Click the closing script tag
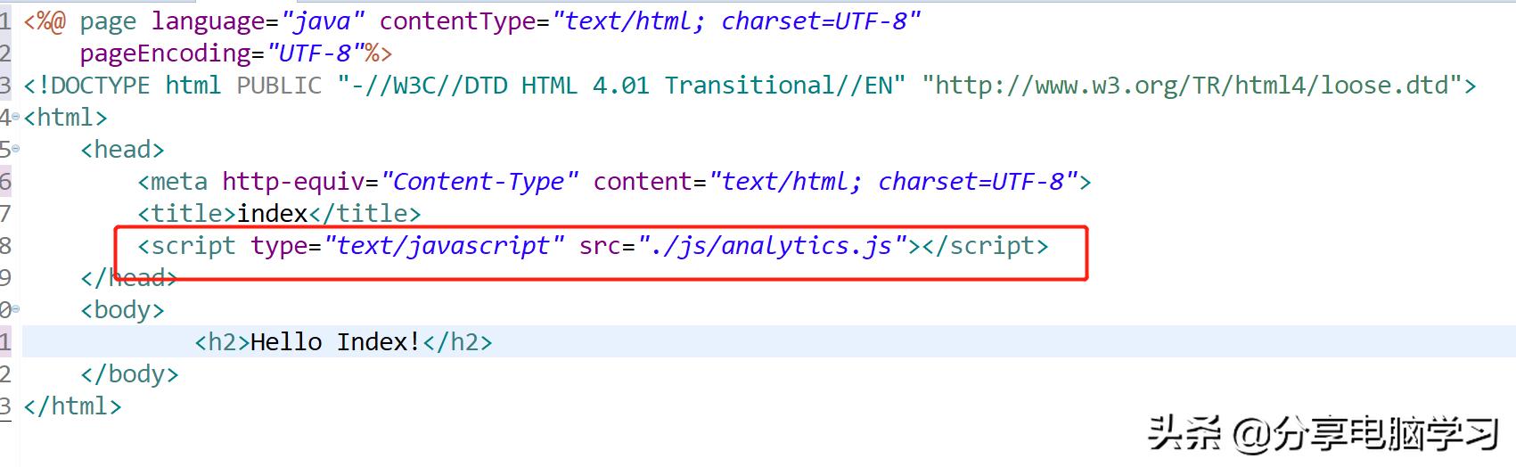The image size is (1516, 467). [985, 246]
